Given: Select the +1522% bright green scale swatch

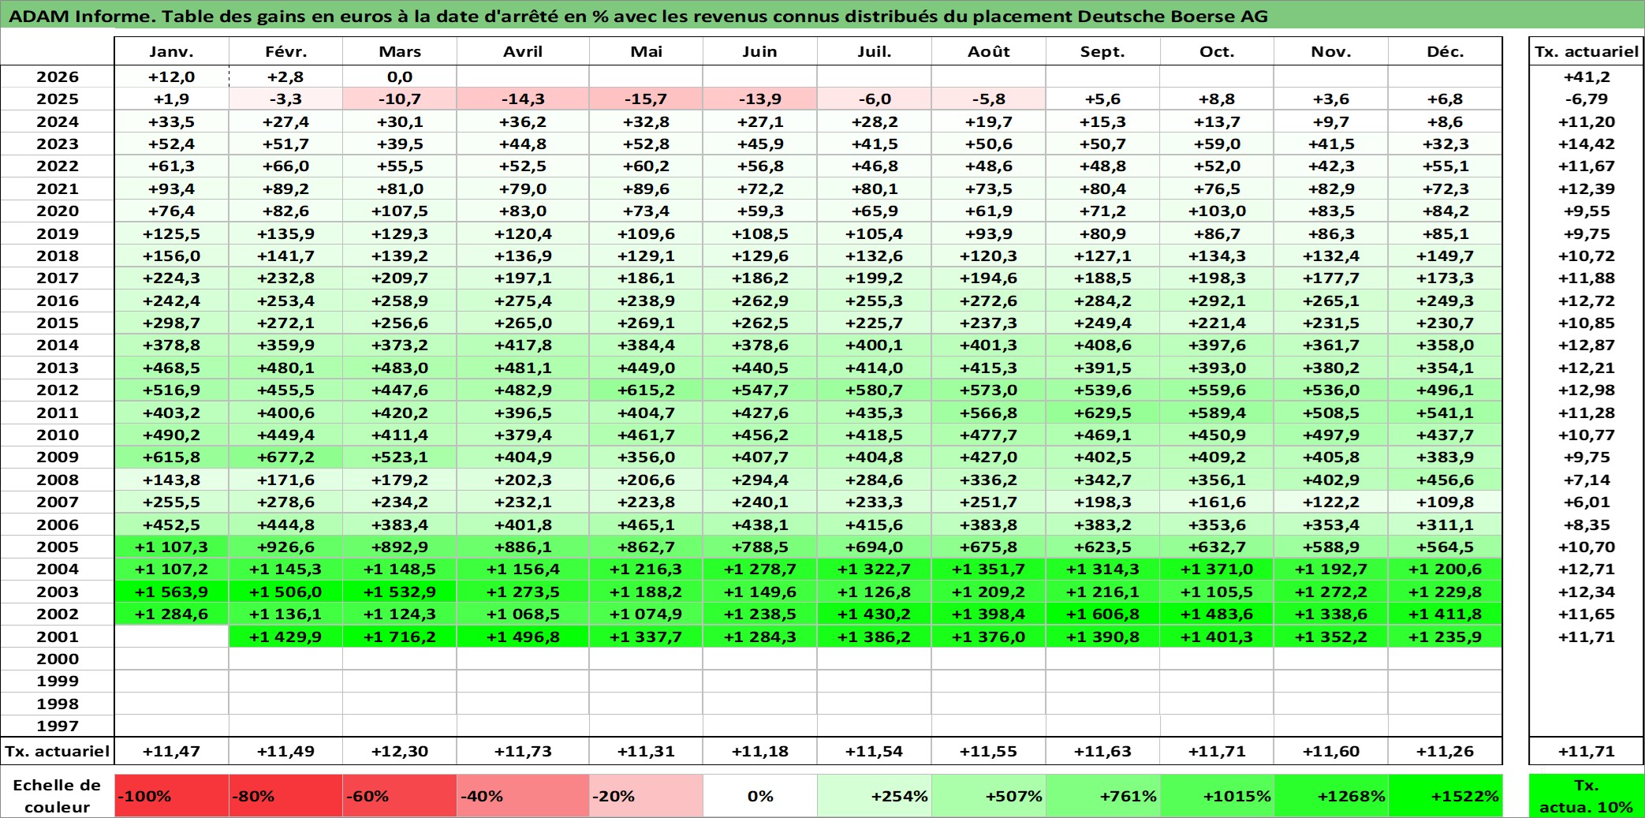Looking at the screenshot, I should [1445, 796].
